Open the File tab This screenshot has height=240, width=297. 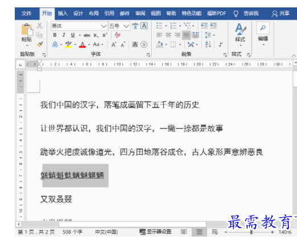click(x=26, y=14)
